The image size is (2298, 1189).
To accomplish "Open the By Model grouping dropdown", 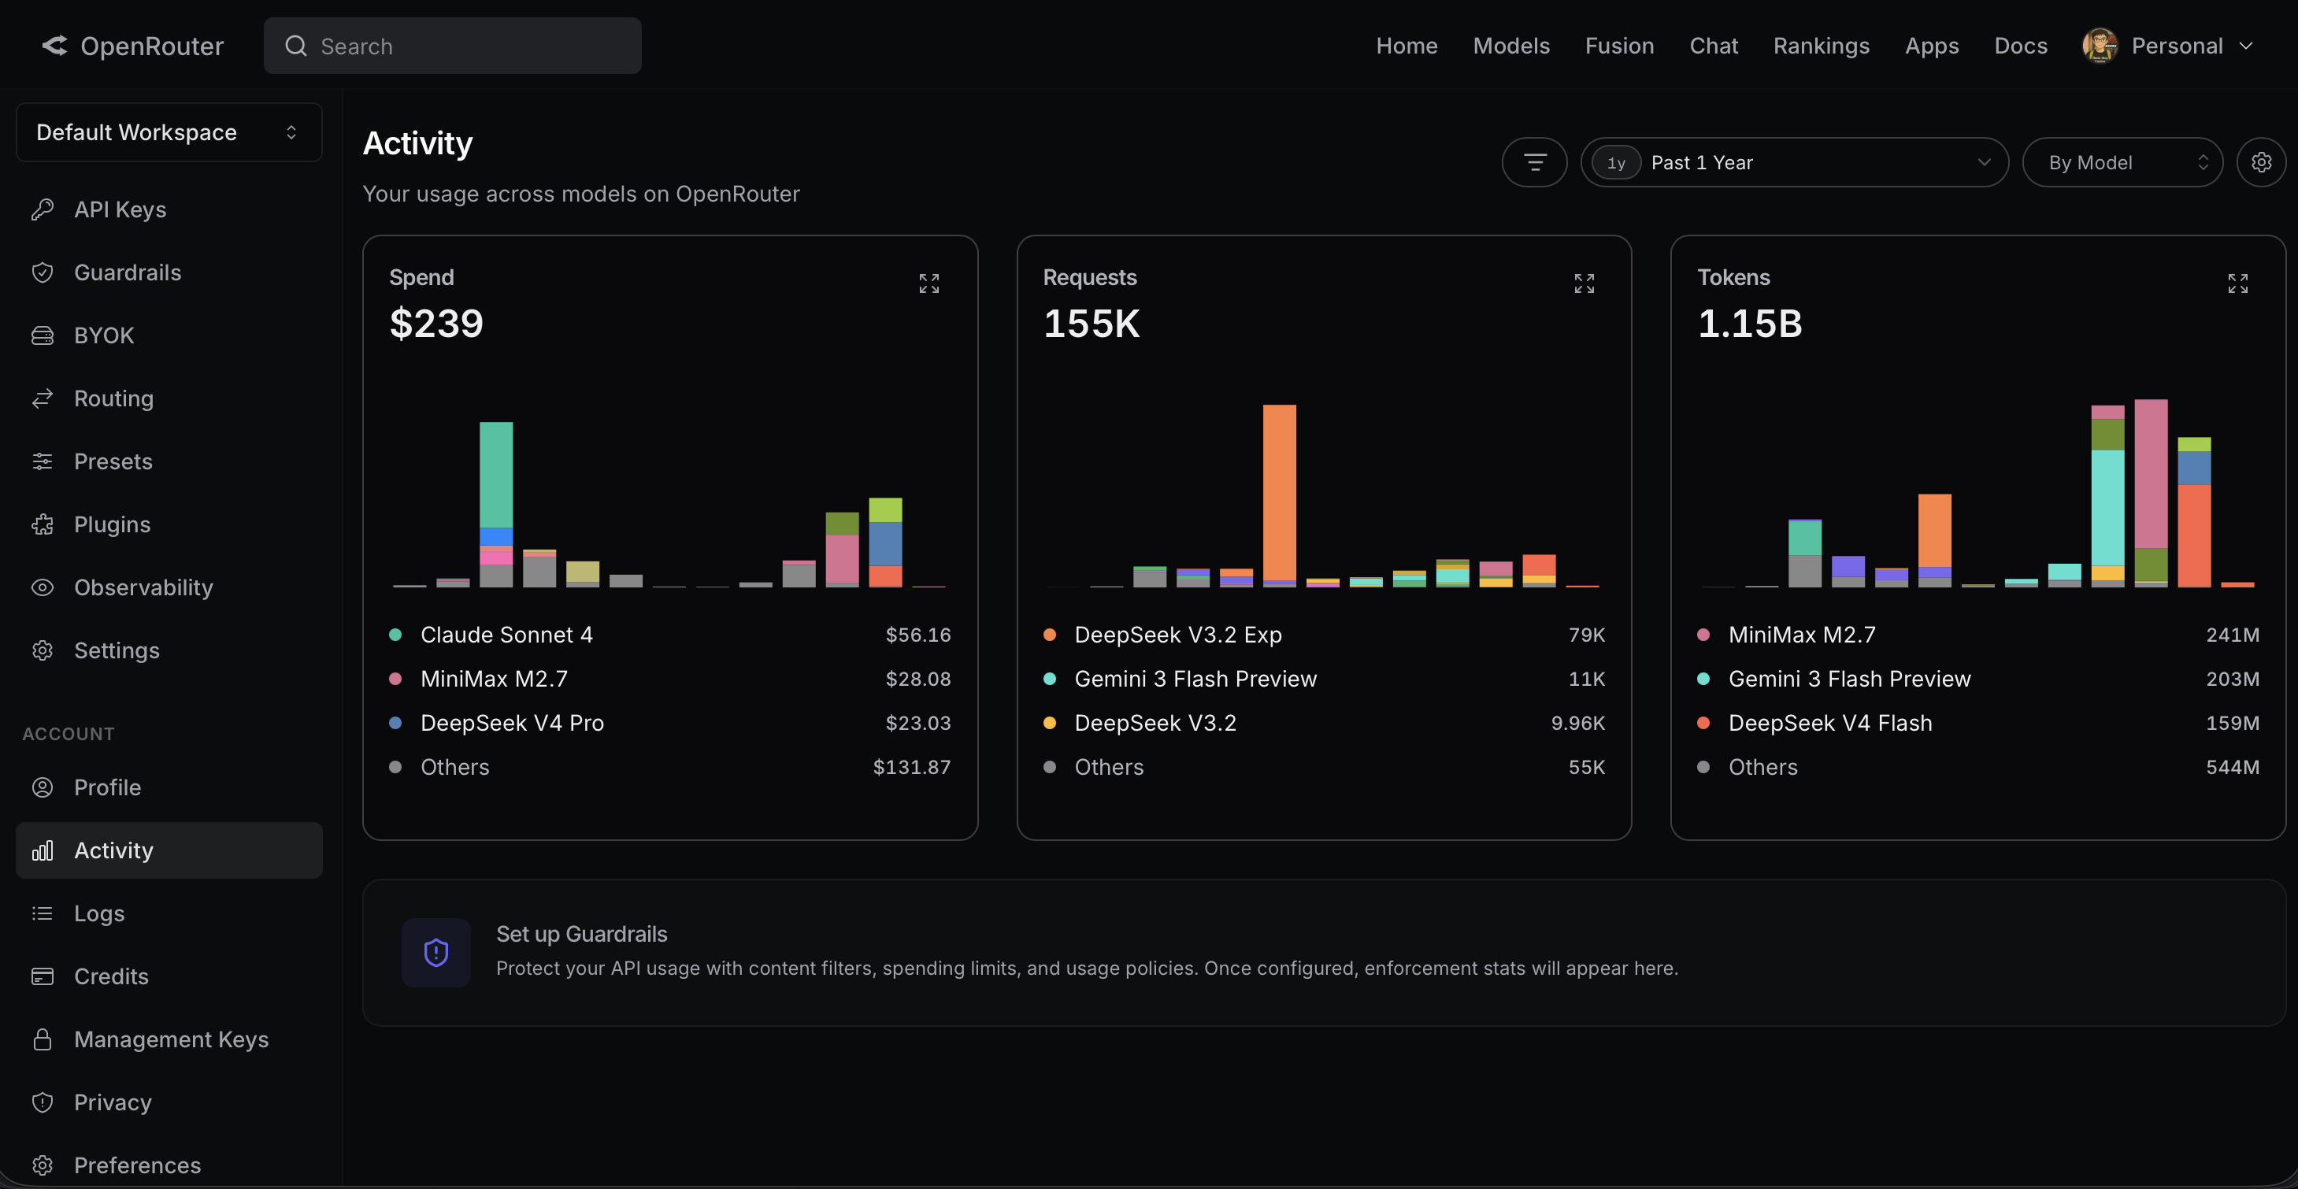I will pyautogui.click(x=2122, y=162).
